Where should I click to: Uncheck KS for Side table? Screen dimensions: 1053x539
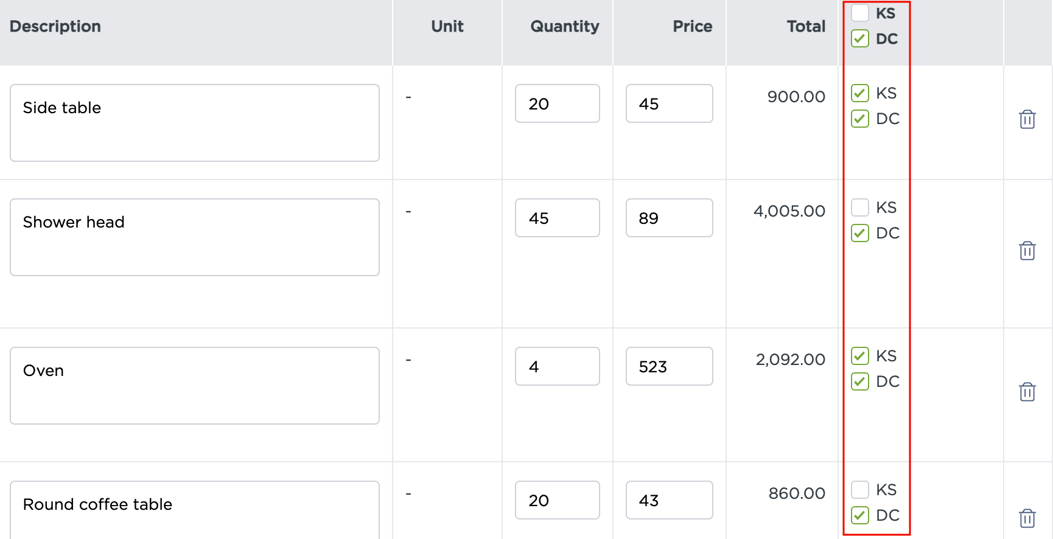[x=860, y=93]
